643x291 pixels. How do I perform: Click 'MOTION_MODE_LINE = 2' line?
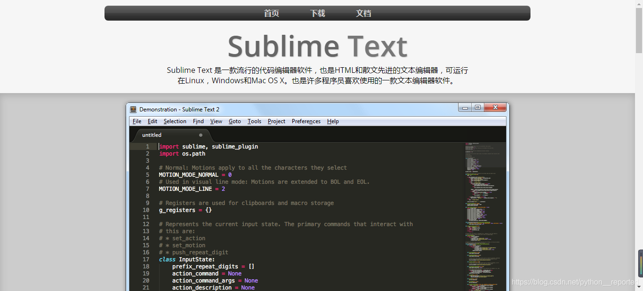(x=192, y=189)
